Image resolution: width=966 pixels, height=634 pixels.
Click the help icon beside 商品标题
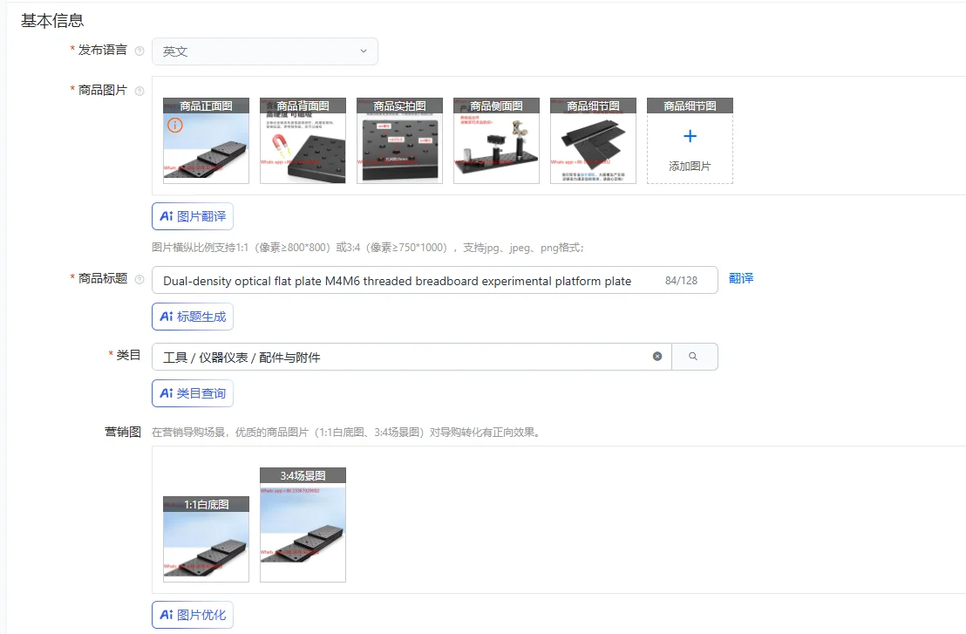coord(139,279)
